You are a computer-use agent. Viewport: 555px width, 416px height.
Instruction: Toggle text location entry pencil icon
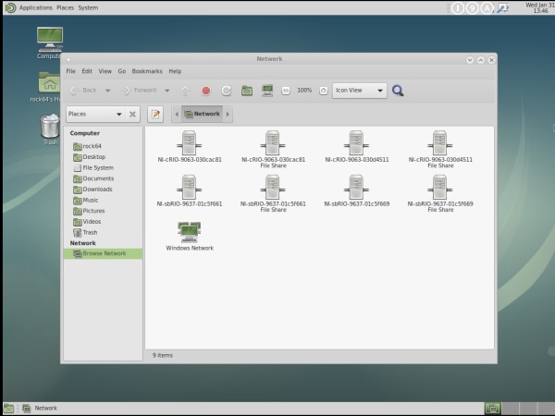click(155, 115)
